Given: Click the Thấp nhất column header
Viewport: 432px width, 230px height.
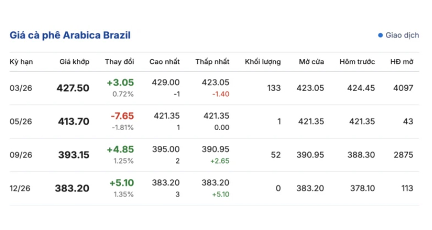Looking at the screenshot, I should click(x=213, y=62).
